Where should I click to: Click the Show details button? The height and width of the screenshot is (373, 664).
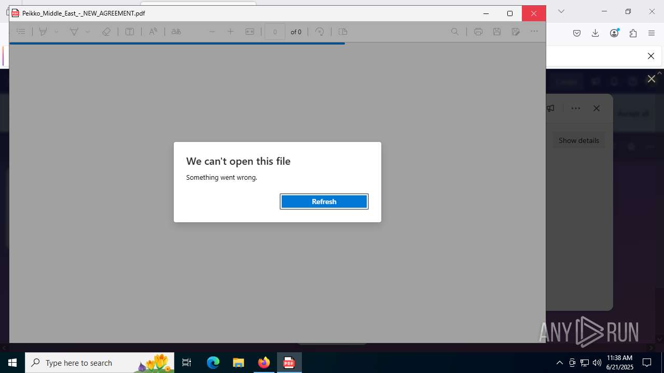tap(579, 140)
